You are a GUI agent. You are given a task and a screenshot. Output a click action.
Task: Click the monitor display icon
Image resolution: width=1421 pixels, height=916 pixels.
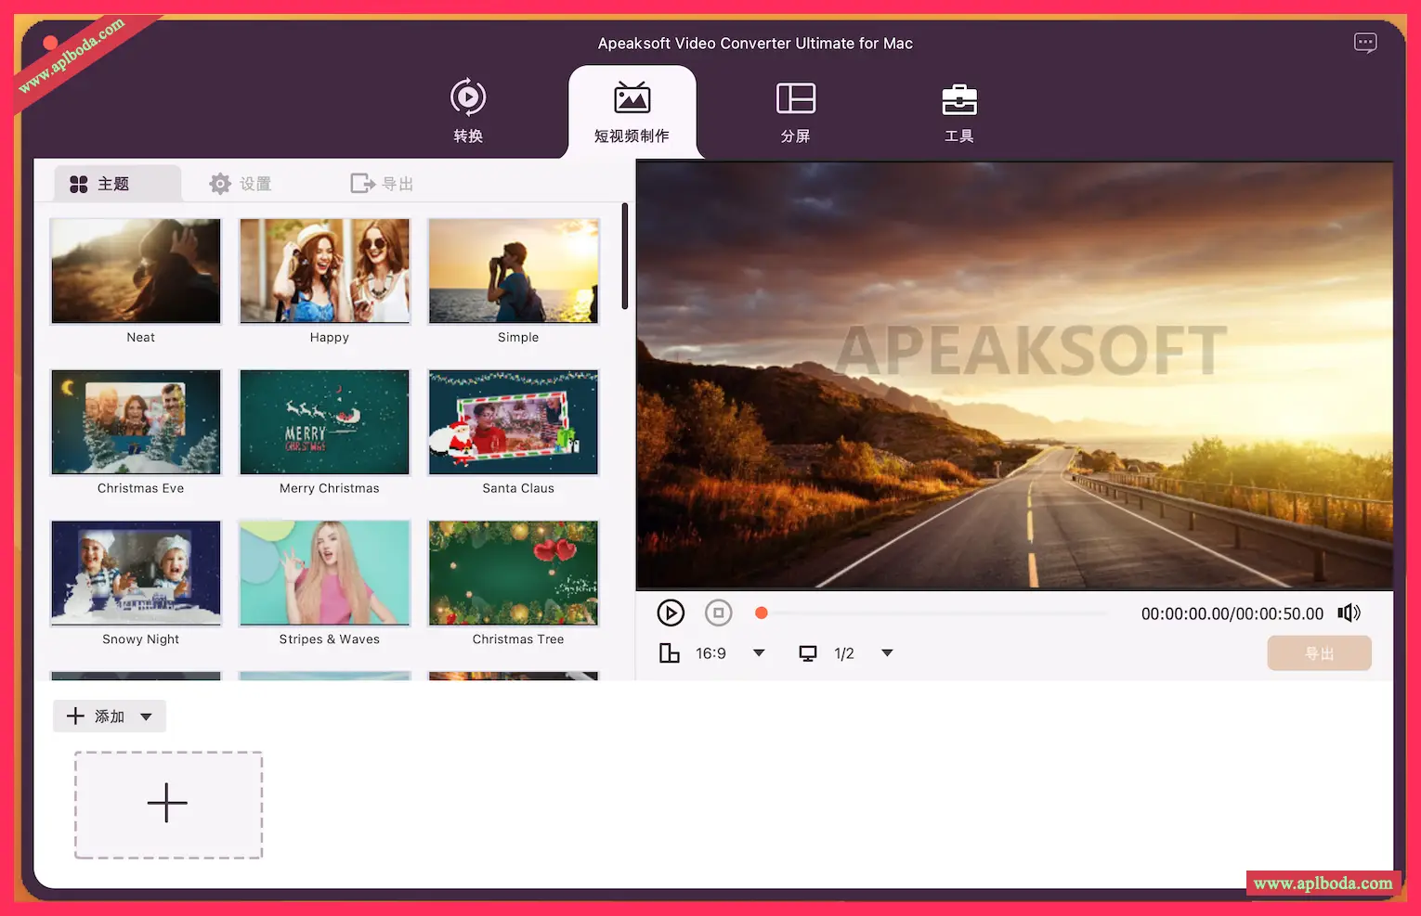(x=808, y=653)
